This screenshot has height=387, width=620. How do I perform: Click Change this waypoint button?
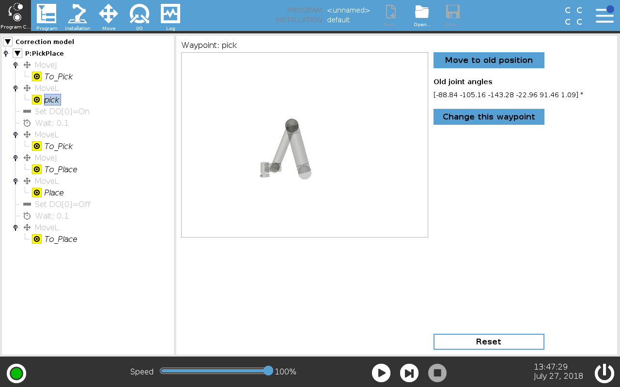[x=489, y=117]
